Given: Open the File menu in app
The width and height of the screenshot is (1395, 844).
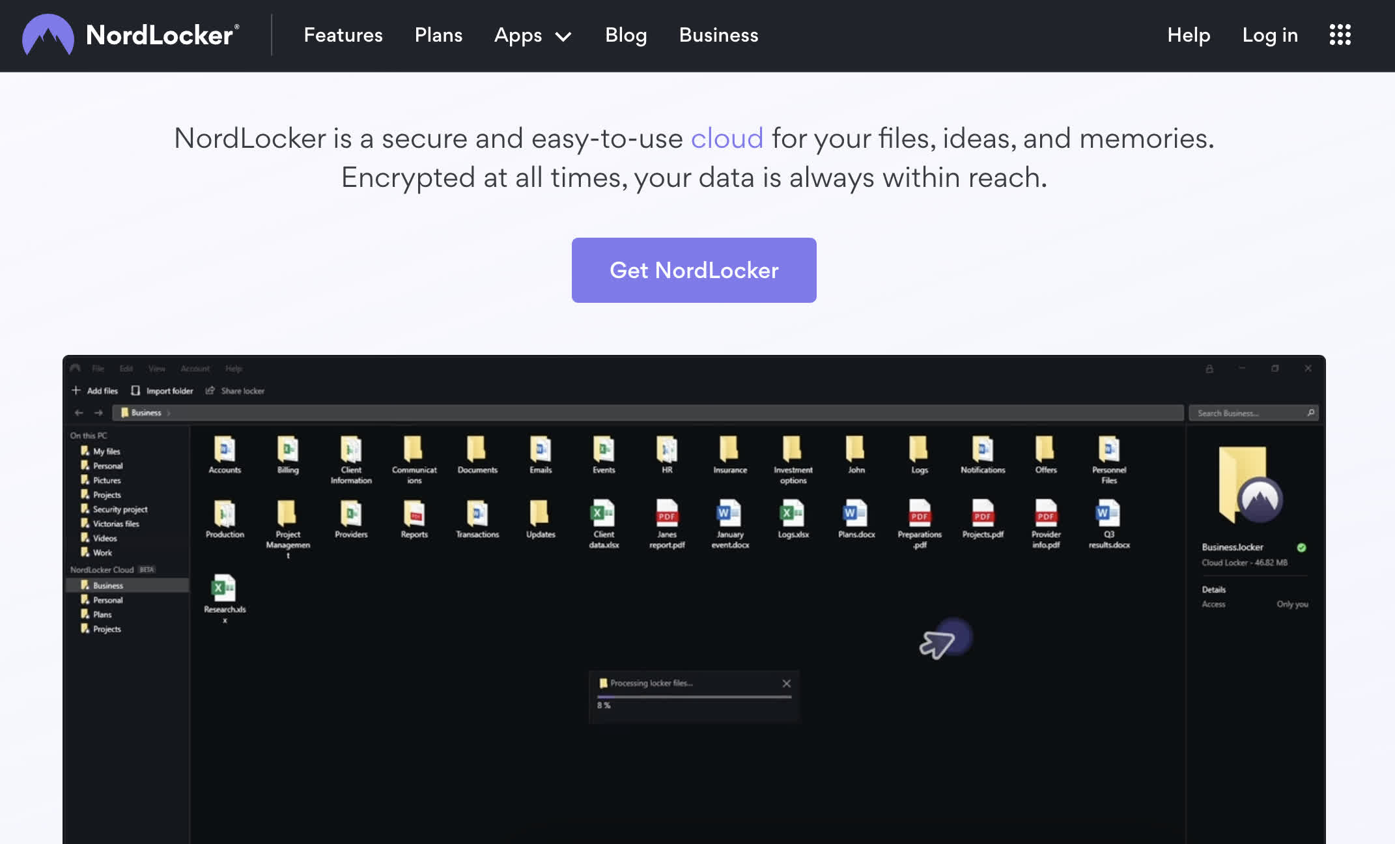Looking at the screenshot, I should click(98, 369).
